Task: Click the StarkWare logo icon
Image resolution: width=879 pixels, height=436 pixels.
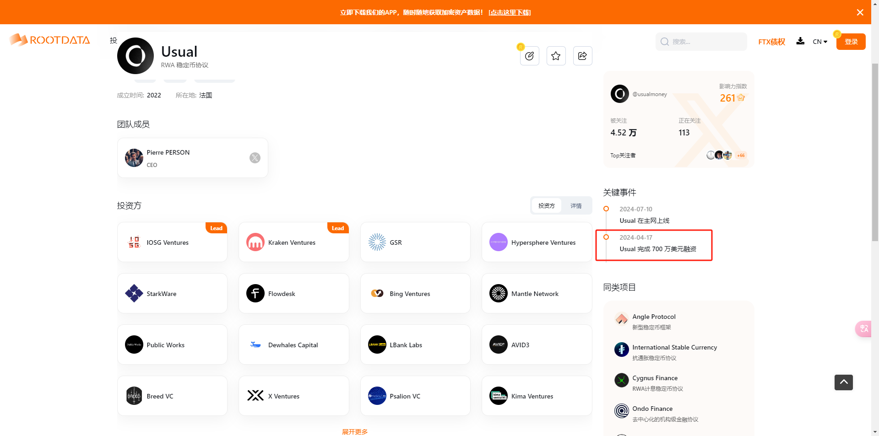Action: (x=134, y=293)
